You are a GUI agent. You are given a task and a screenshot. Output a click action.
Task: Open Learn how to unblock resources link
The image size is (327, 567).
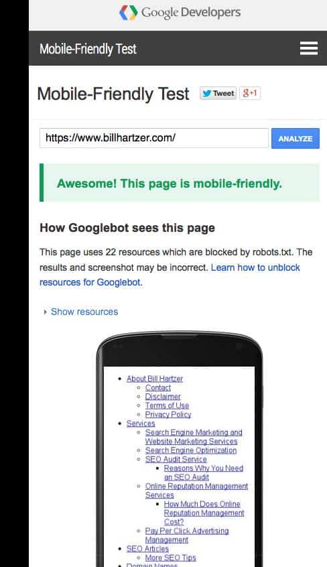click(x=170, y=275)
